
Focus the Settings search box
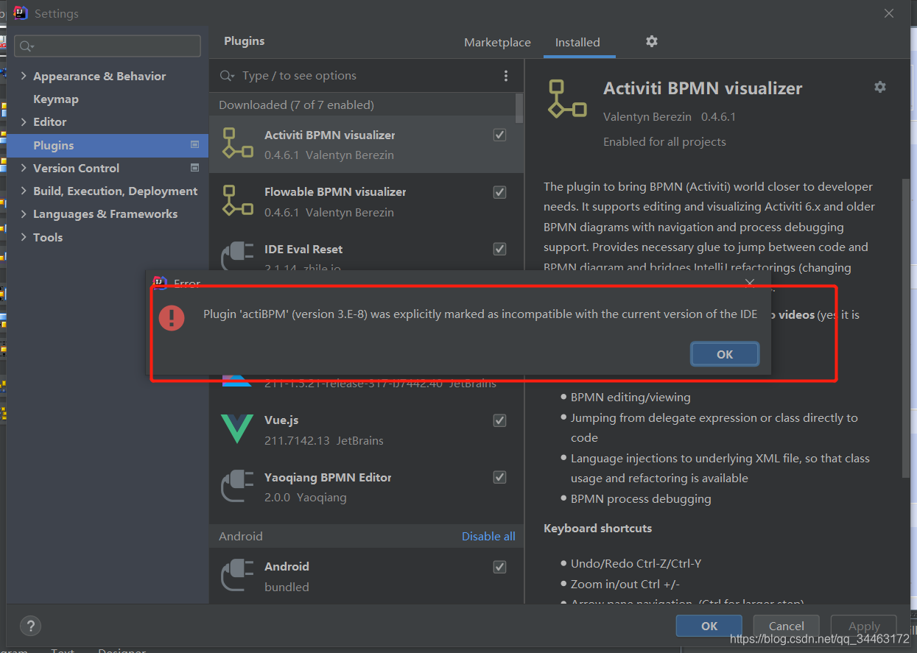tap(108, 46)
